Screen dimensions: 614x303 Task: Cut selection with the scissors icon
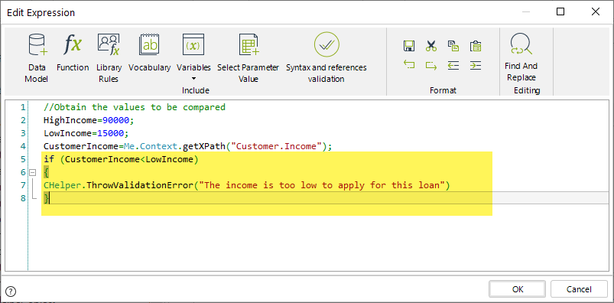431,46
